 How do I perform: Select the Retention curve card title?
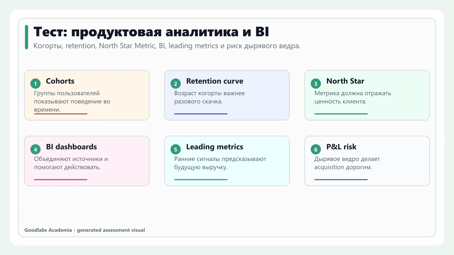click(215, 81)
